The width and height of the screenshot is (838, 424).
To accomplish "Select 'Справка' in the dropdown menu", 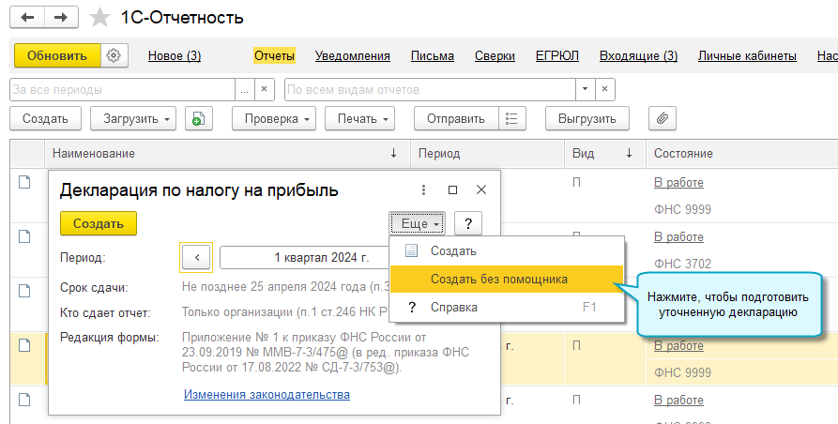I will tap(453, 307).
